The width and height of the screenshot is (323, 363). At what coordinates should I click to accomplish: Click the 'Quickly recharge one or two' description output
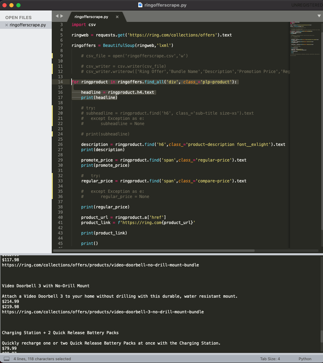pos(111,343)
